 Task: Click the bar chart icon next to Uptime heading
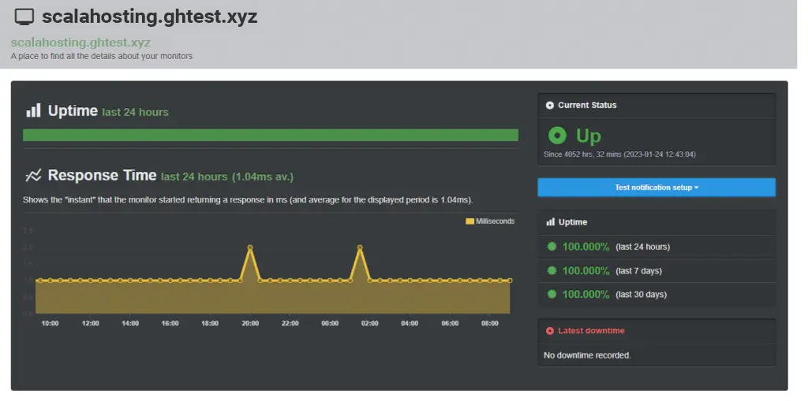[33, 111]
